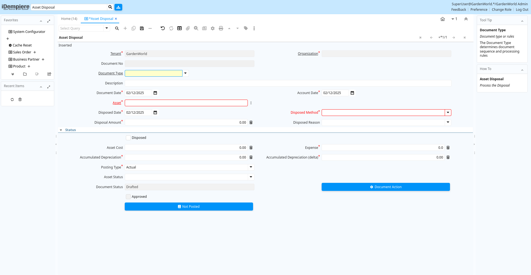Click the Print icon in toolbar

(x=221, y=28)
